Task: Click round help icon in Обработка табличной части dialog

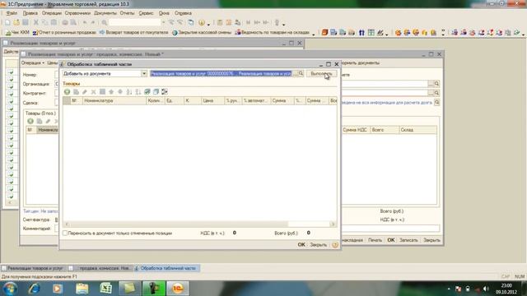Action: (x=335, y=245)
